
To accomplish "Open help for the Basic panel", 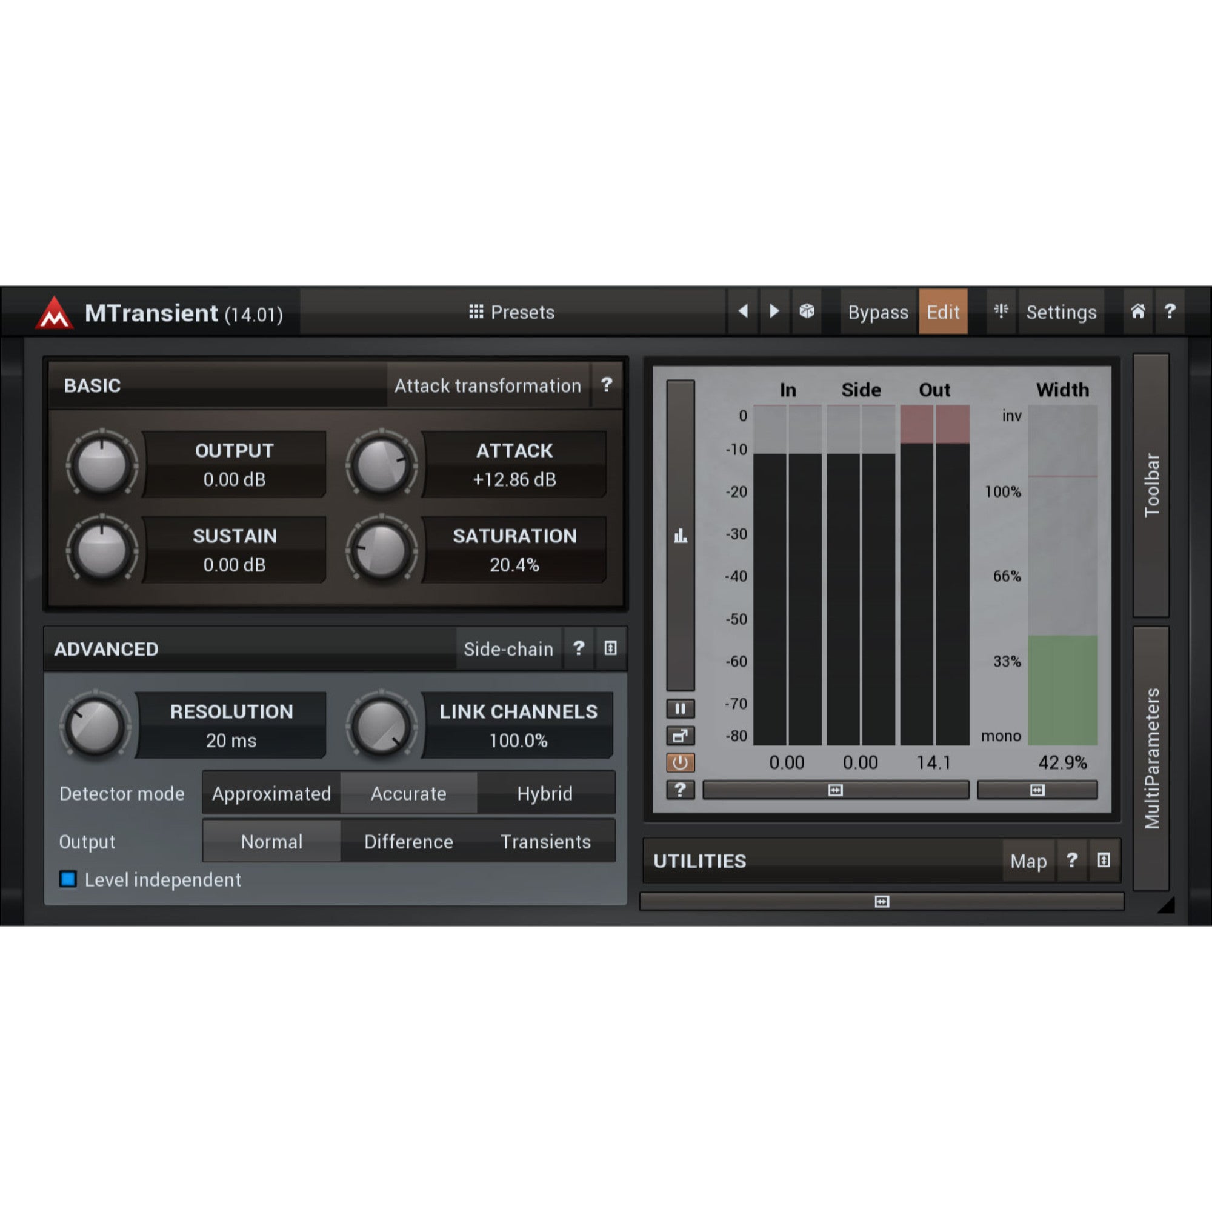I will (607, 385).
